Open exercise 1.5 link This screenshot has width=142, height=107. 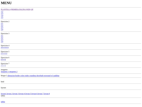click(2, 17)
